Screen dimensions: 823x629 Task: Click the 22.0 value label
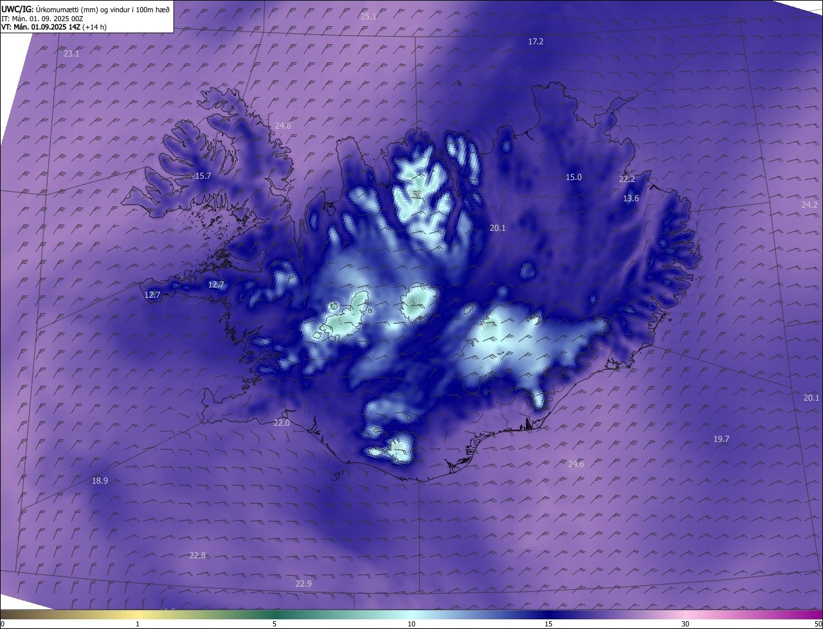(282, 423)
